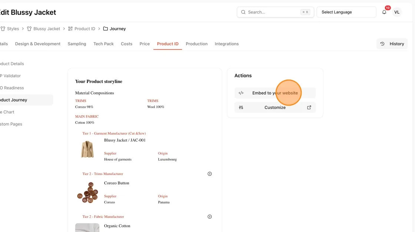Click the 'Organic Cotton' item name
Viewport: 415px width, 232px height.
[117, 226]
